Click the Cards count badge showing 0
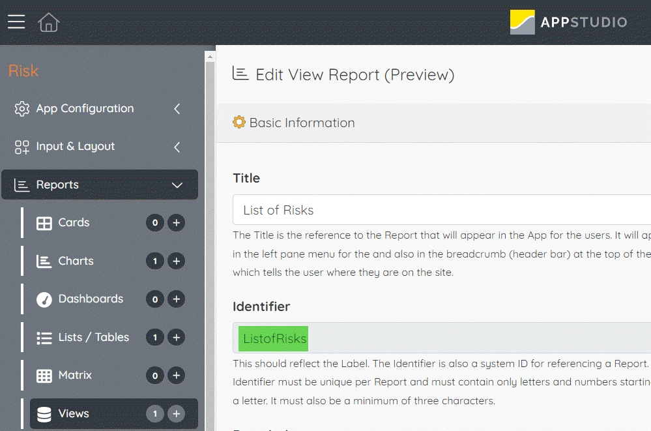This screenshot has width=651, height=431. click(155, 223)
